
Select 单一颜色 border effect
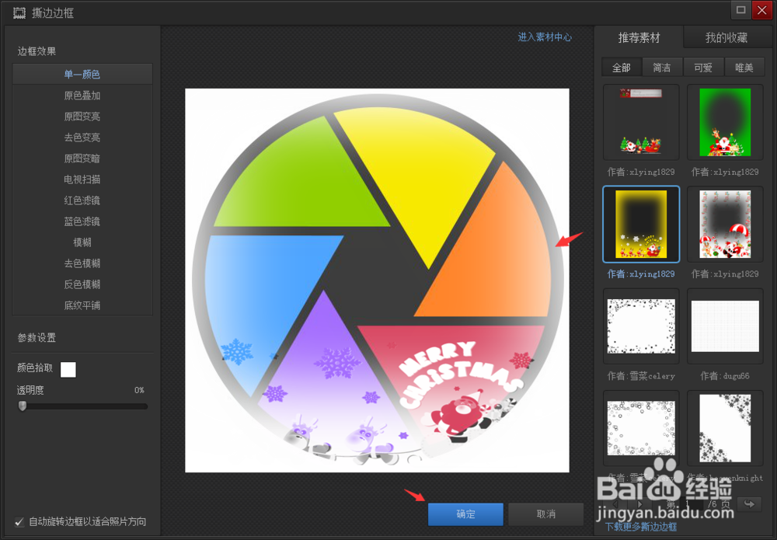(x=82, y=75)
